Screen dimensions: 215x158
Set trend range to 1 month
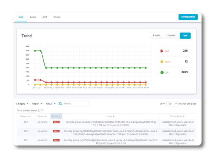[x=156, y=35]
